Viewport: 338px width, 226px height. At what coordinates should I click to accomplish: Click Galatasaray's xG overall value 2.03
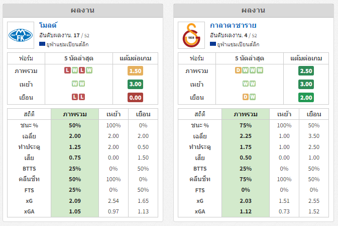(246, 201)
